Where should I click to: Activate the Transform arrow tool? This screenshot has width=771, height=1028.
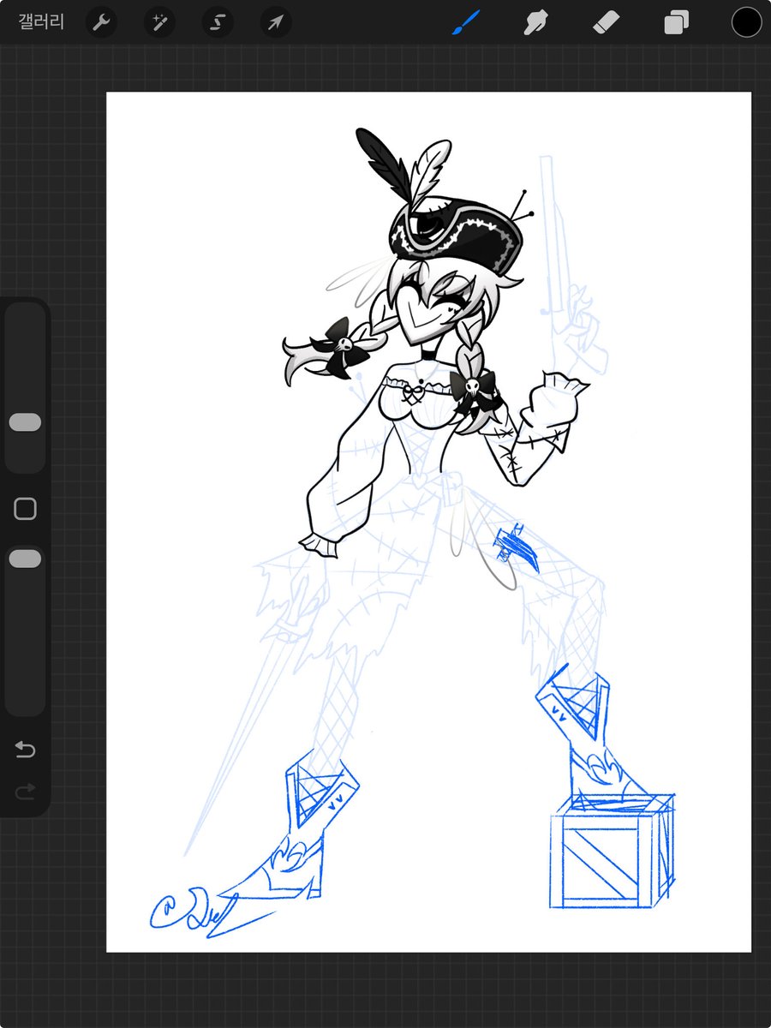click(x=276, y=23)
